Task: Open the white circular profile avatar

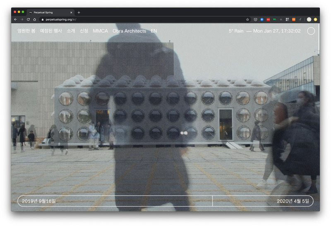Action: click(309, 19)
